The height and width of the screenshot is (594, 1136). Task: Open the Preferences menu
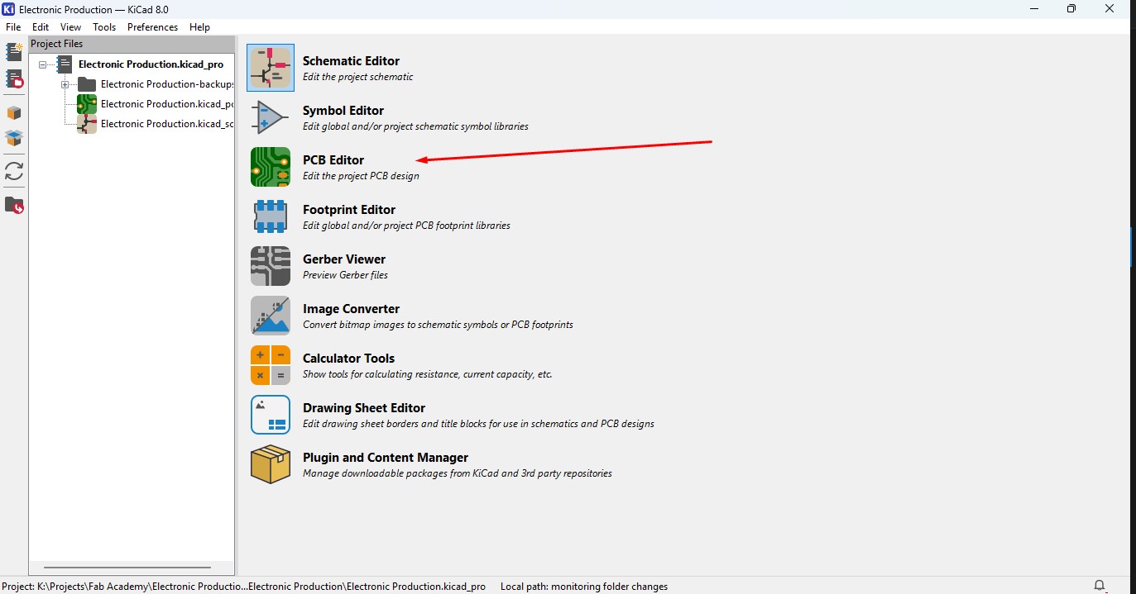coord(152,27)
